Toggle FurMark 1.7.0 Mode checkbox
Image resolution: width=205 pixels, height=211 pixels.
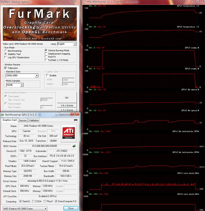46,60
